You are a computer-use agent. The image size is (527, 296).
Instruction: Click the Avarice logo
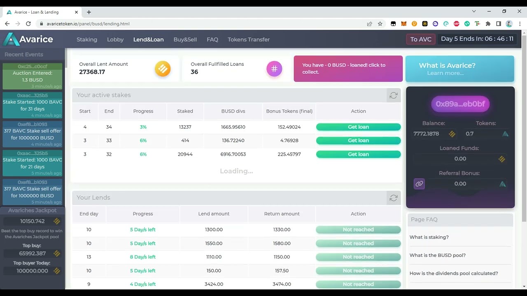28,39
